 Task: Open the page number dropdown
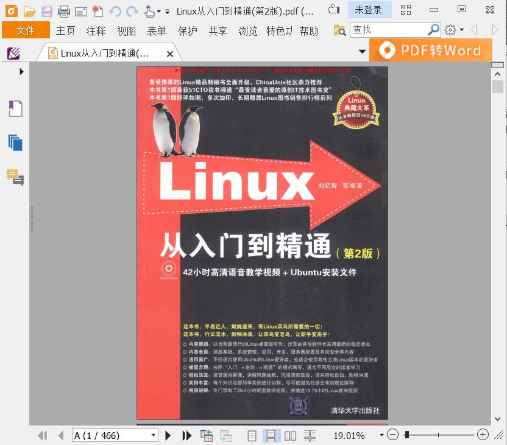[154, 435]
